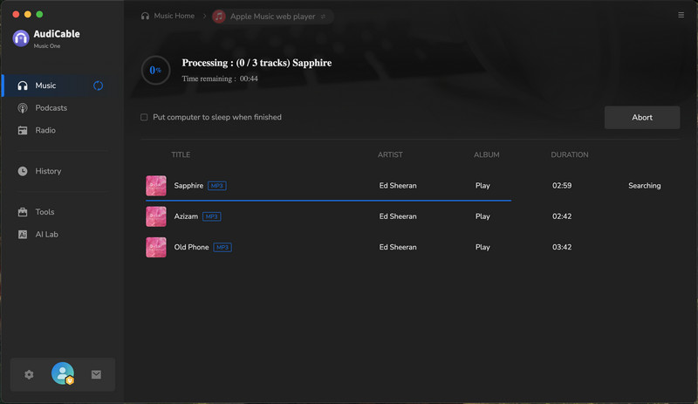Click the Azizam album thumbnail
The width and height of the screenshot is (698, 404).
156,216
